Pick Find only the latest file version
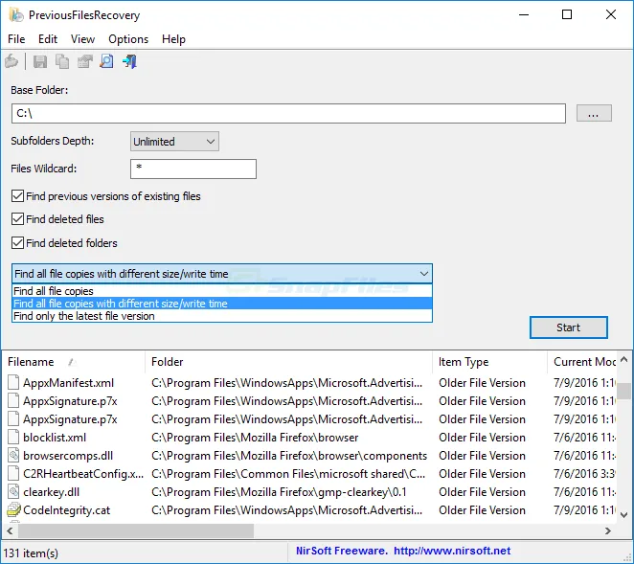Screen dimensions: 634x564 [x=222, y=316]
